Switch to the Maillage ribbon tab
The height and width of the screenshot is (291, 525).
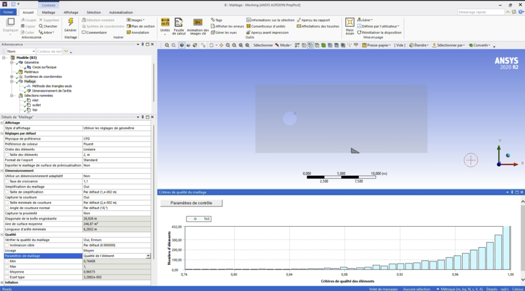click(x=48, y=12)
